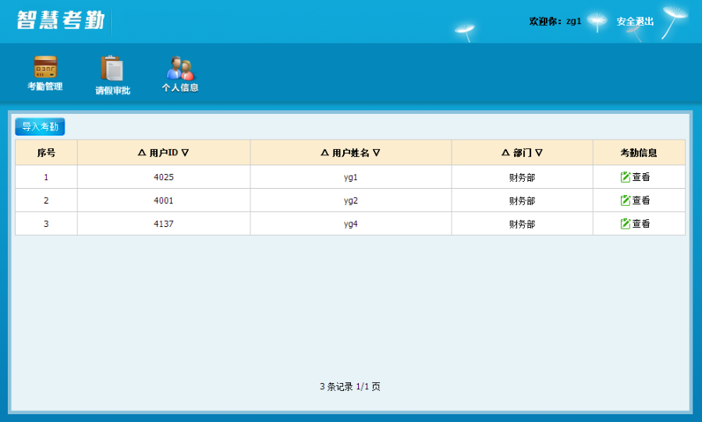This screenshot has height=422, width=702.
Task: Click the user name yg2
Action: tap(350, 201)
